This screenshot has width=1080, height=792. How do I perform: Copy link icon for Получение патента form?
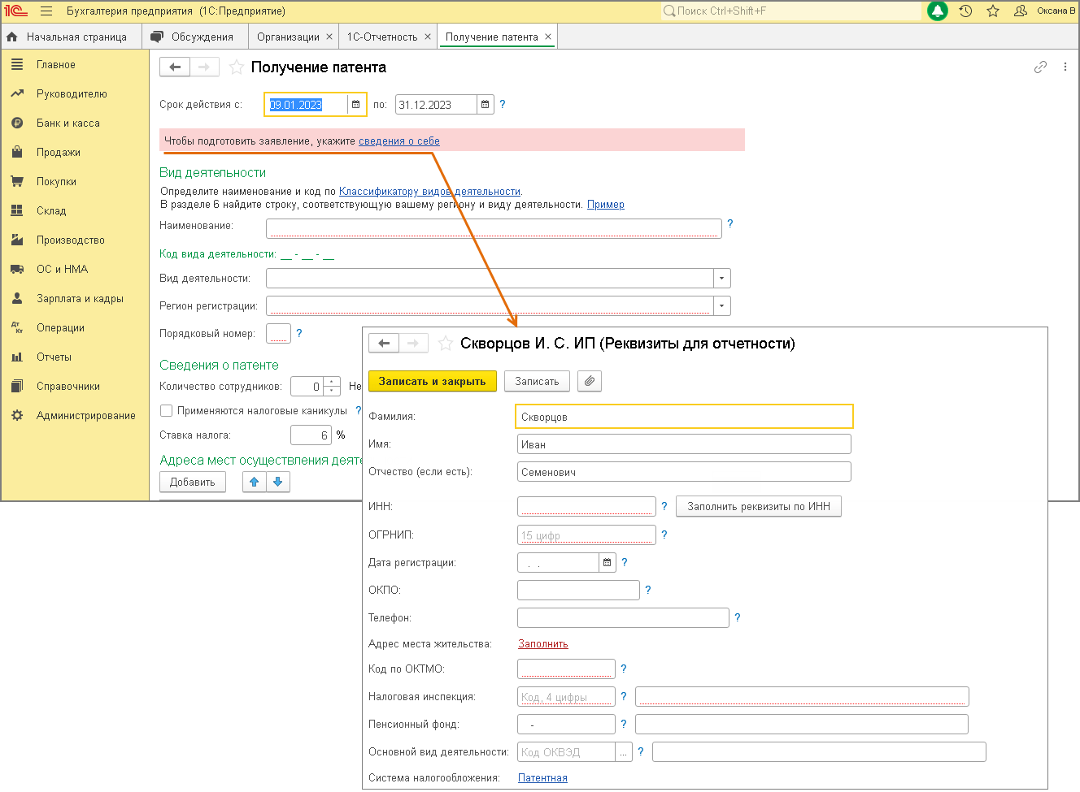pos(1040,67)
